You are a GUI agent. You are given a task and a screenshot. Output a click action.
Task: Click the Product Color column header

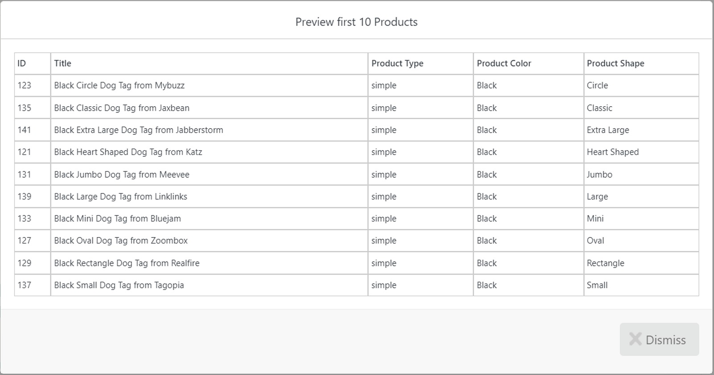click(x=504, y=63)
